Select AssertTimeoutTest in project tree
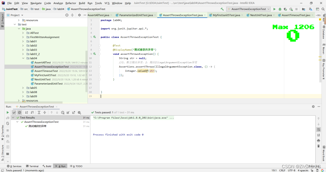Screen dimensions: 326x172 (x=46, y=71)
